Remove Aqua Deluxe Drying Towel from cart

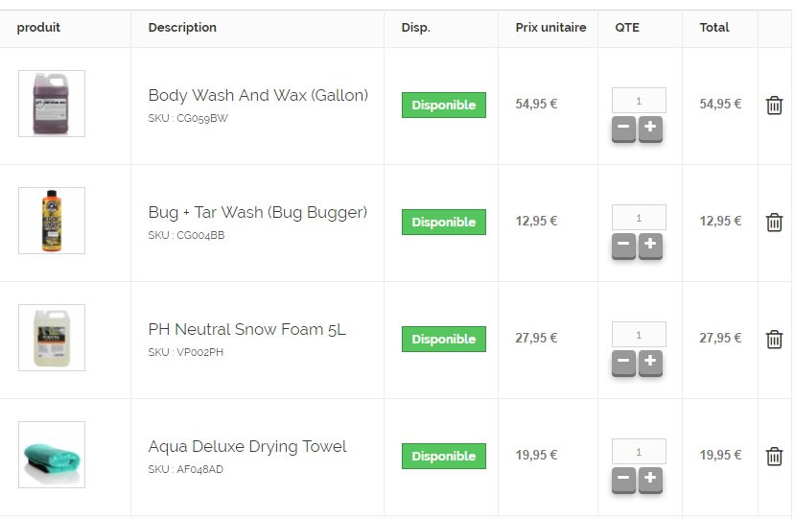pyautogui.click(x=774, y=456)
